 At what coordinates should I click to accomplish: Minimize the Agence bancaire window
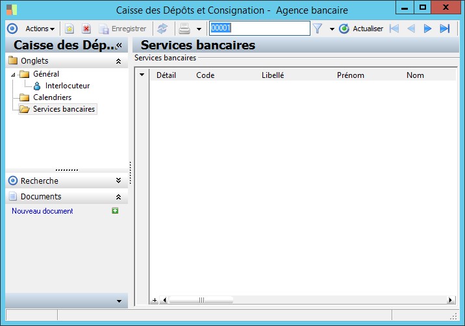[405, 7]
